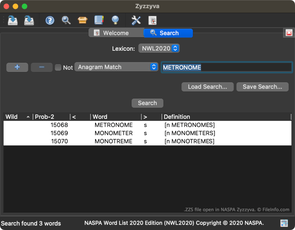
Task: Toggle the Not checkbox
Action: [x=58, y=67]
